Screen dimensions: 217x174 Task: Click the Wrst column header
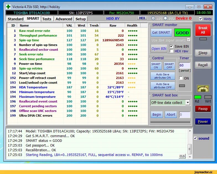81,25
